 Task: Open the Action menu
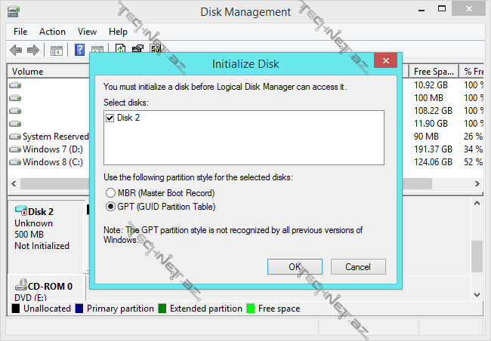[52, 32]
